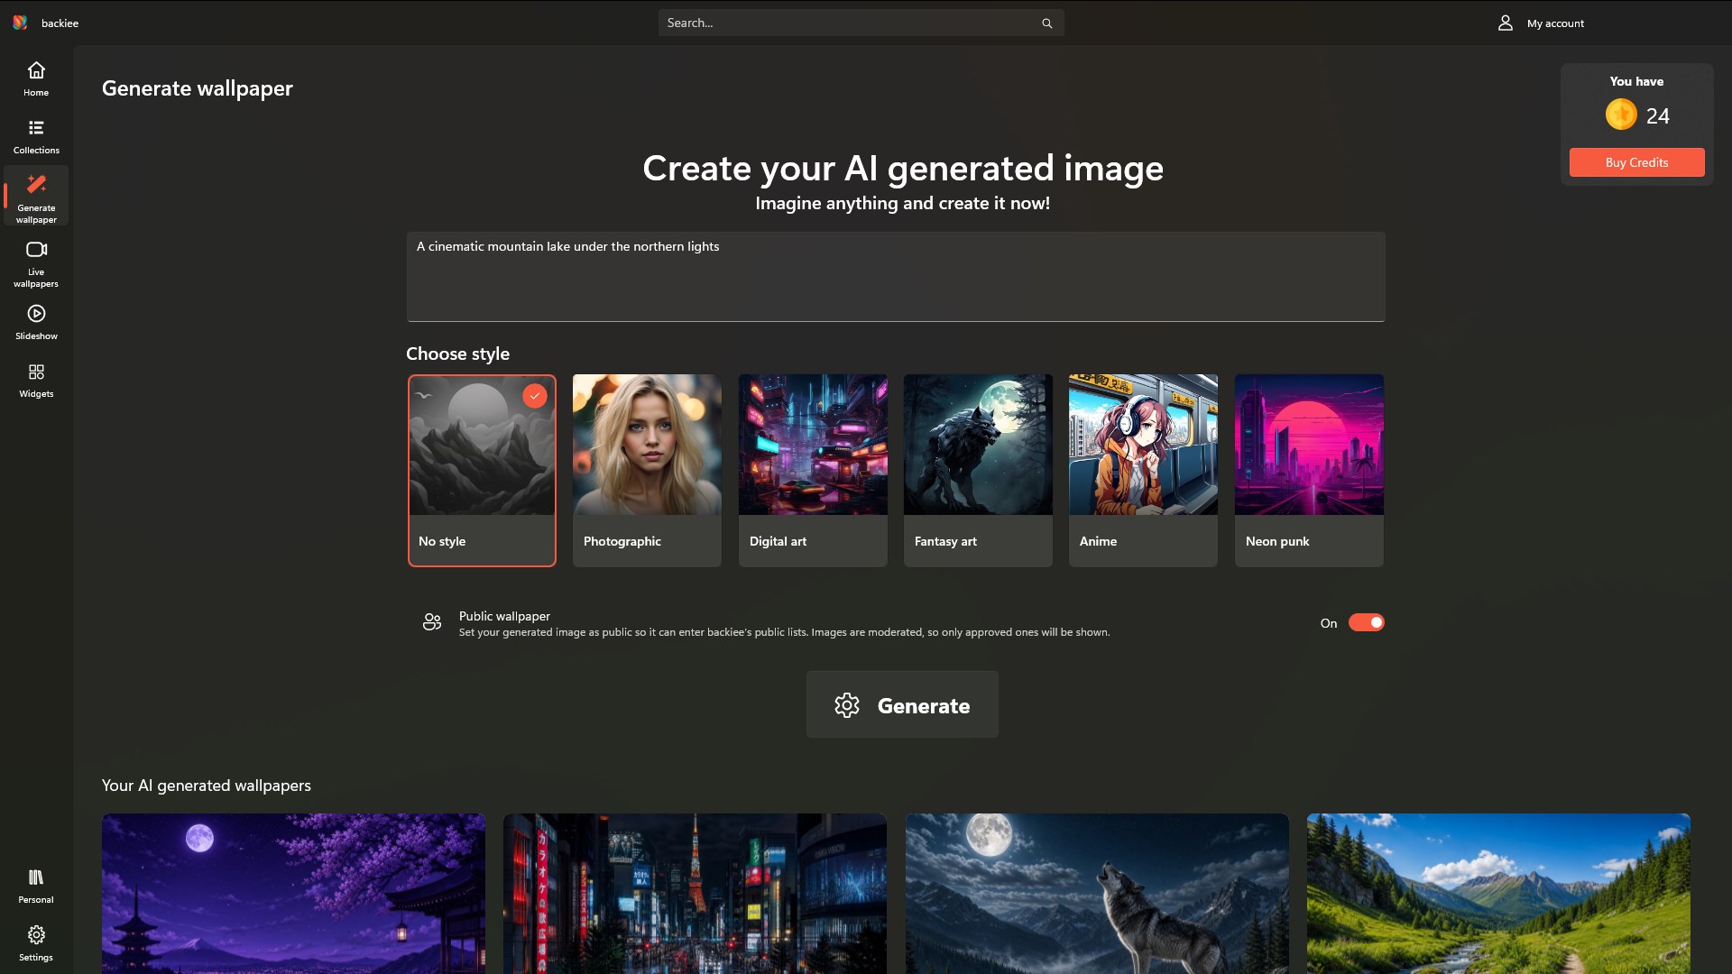Focus the prompt text box
Viewport: 1732px width, 974px height.
(x=896, y=276)
